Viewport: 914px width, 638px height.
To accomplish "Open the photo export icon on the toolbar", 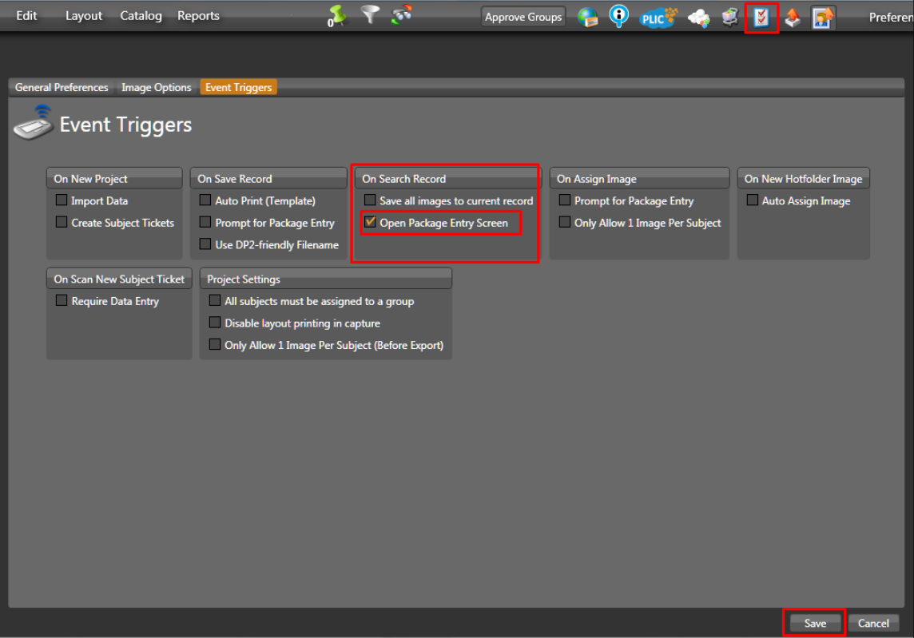I will (x=823, y=16).
